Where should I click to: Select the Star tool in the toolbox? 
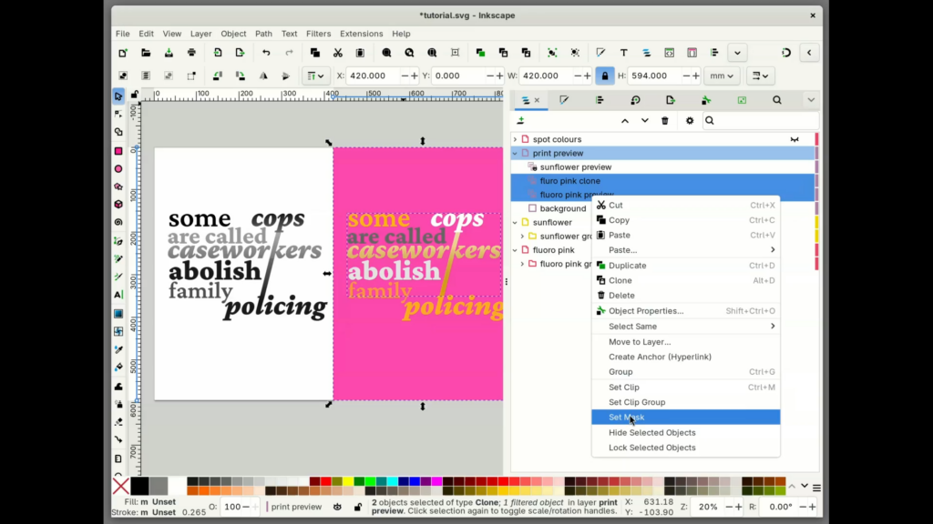(118, 187)
